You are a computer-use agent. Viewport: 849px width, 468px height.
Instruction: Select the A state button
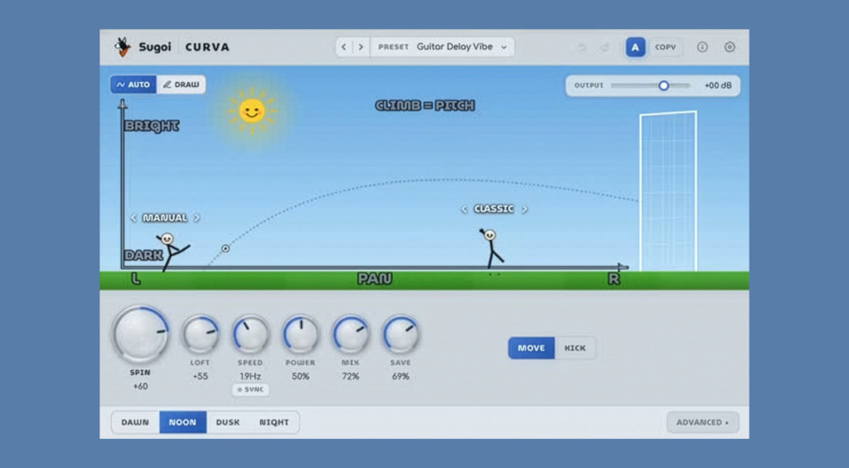(x=635, y=47)
